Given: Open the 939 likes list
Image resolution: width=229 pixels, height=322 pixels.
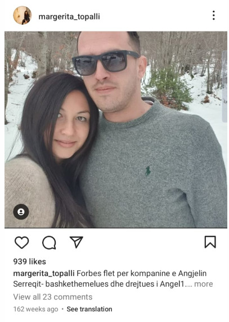Looking at the screenshot, I should [x=30, y=262].
